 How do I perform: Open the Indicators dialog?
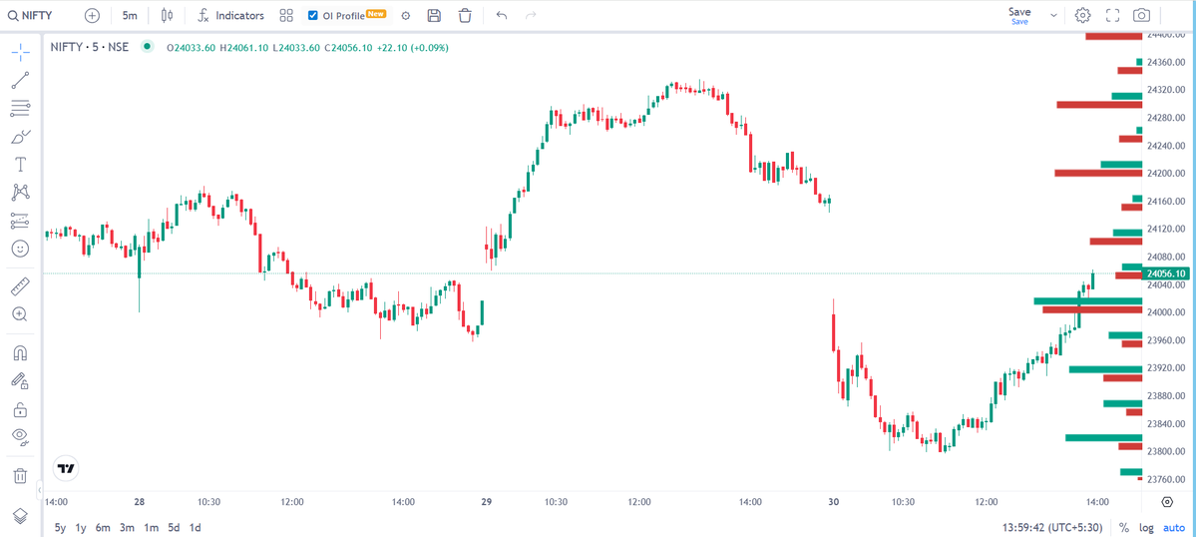[x=231, y=15]
